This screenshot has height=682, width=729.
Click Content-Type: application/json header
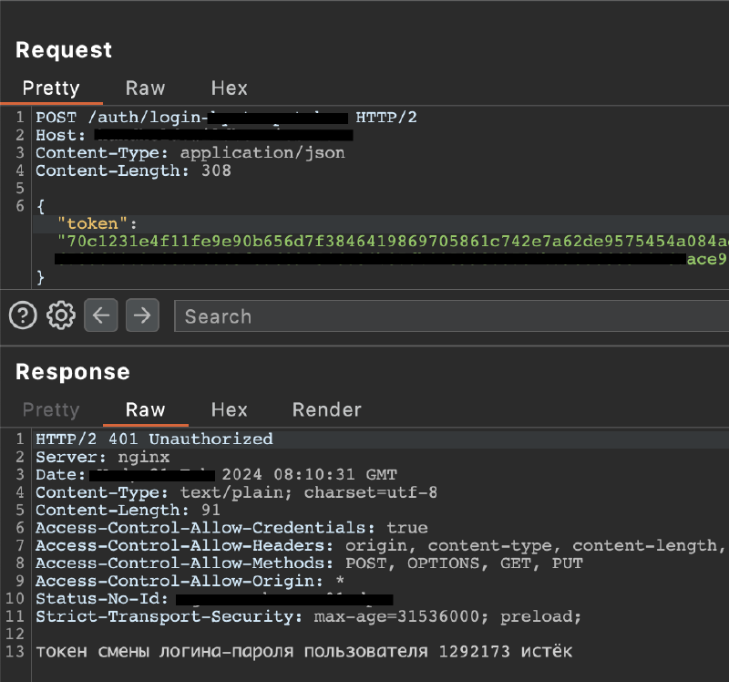click(190, 152)
